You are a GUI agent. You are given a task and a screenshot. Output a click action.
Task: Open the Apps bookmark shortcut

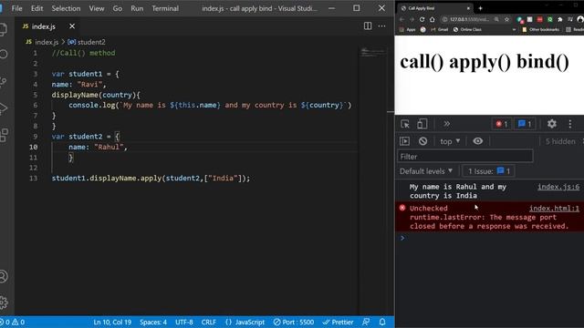407,29
